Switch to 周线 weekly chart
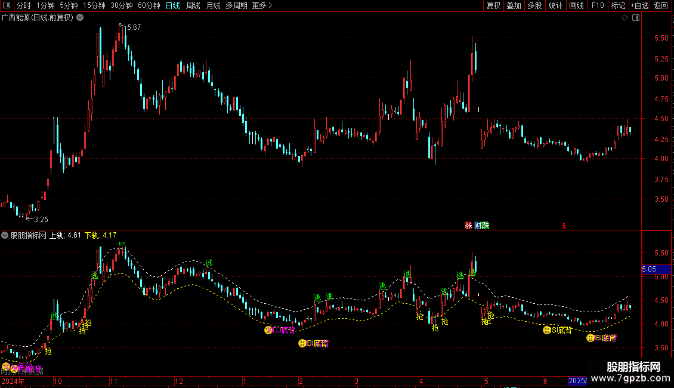 click(193, 5)
